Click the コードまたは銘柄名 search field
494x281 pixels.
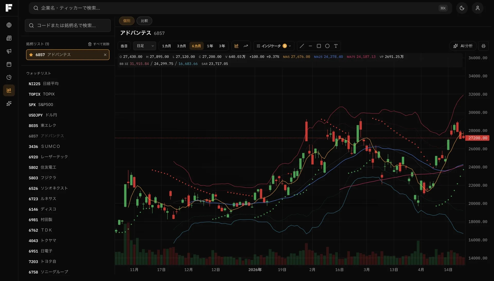68,25
